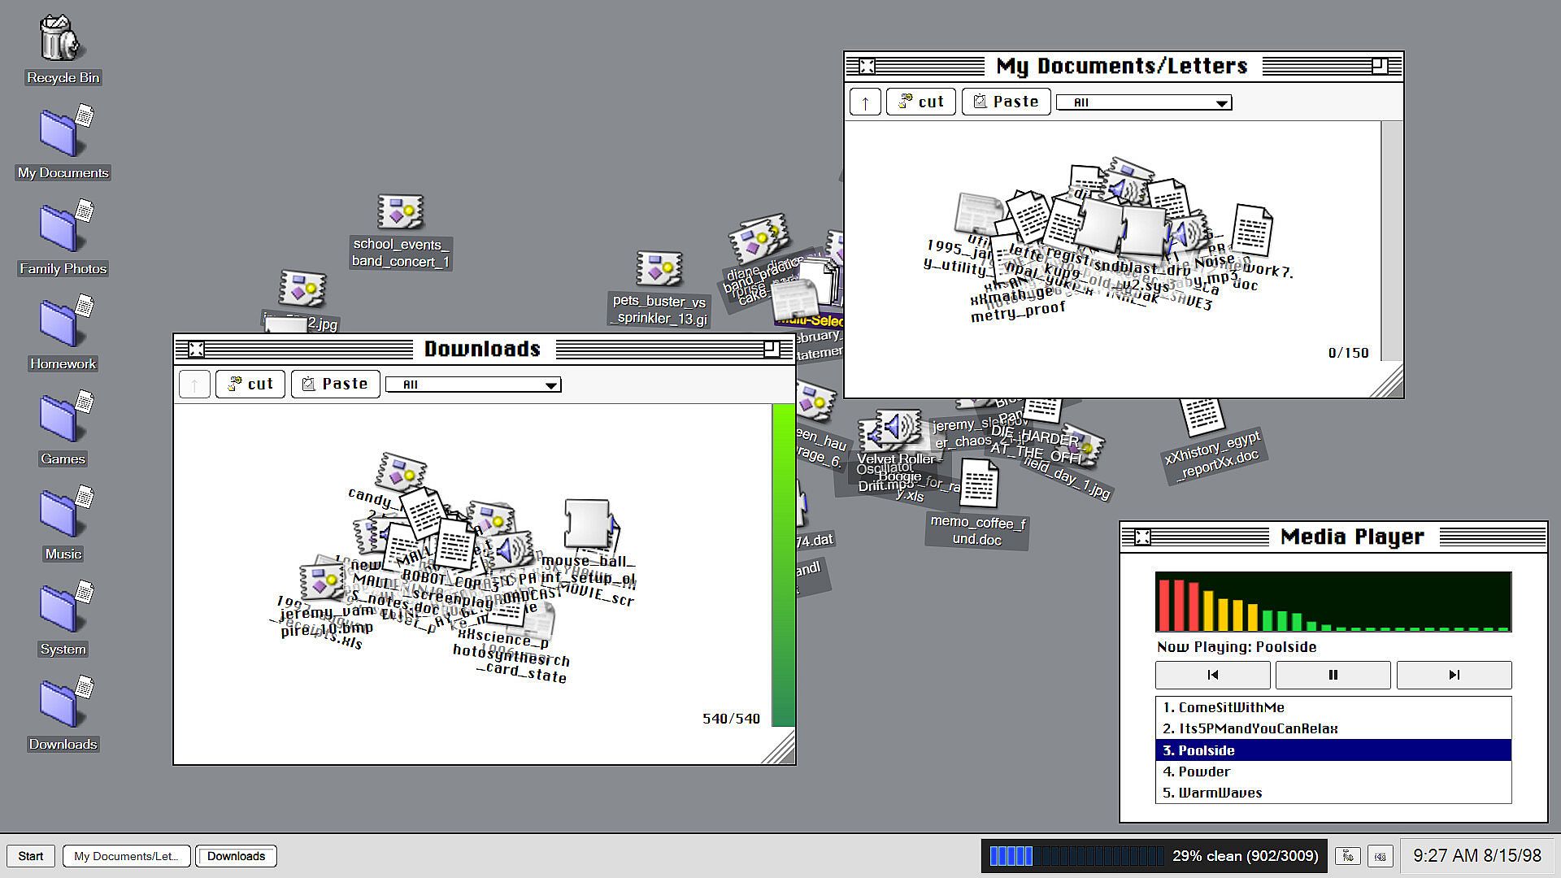
Task: Click the cleanup progress bar on taskbar
Action: (x=1077, y=856)
